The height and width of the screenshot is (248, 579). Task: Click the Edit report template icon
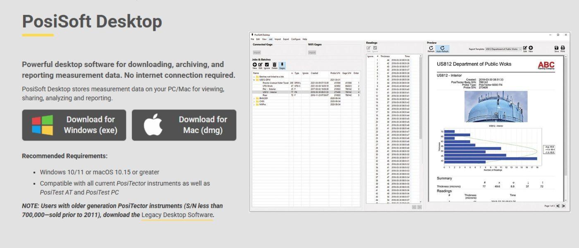coord(525,48)
